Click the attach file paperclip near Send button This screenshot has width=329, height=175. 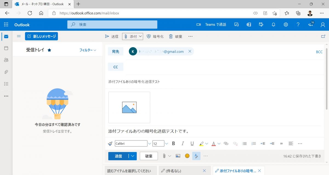(x=164, y=156)
